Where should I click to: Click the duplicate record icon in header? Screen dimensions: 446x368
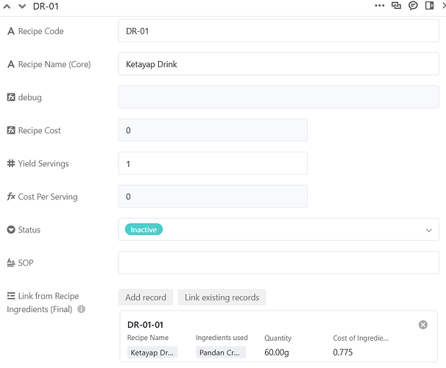pyautogui.click(x=397, y=6)
